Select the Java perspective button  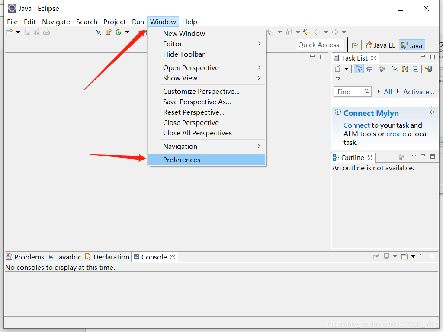click(412, 45)
